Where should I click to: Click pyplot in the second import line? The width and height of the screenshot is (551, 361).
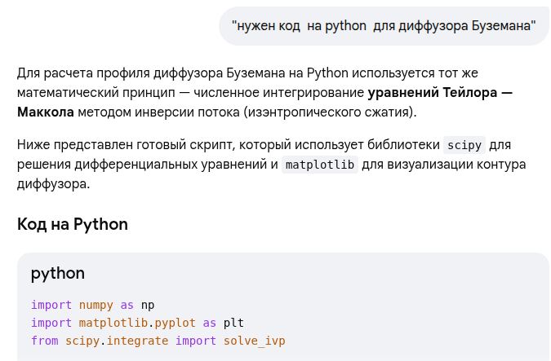pos(175,323)
